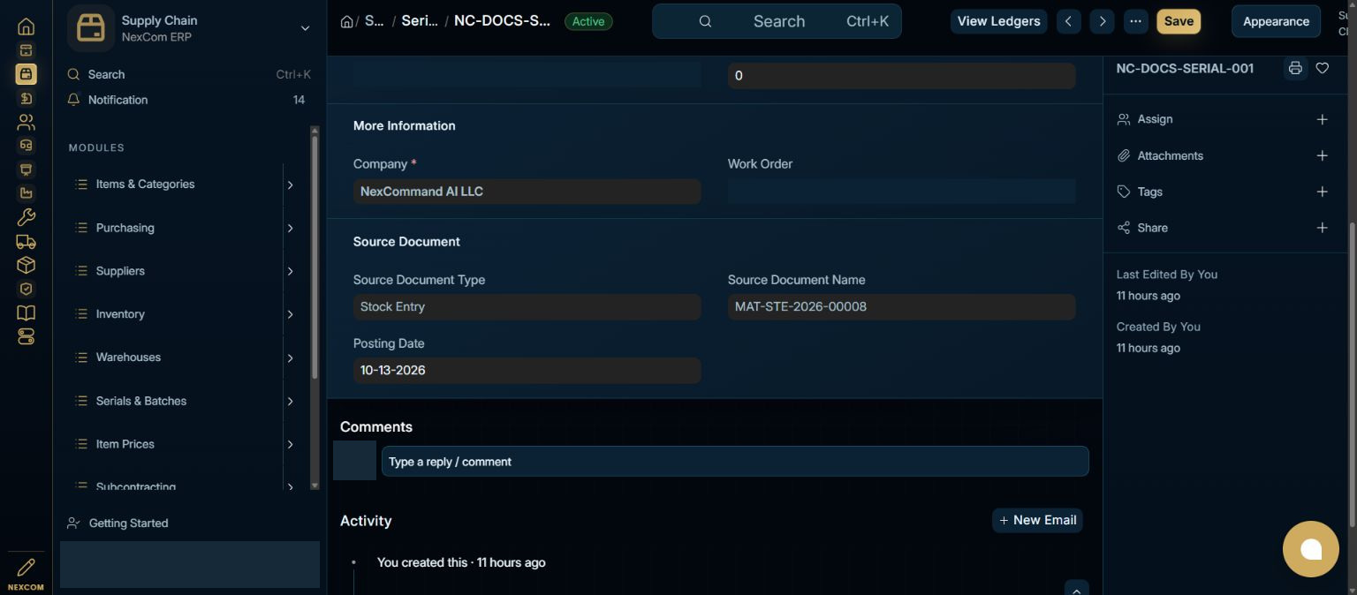Screen dimensions: 1357x595
Task: Click the Tags label in sidebar
Action: coord(1149,192)
